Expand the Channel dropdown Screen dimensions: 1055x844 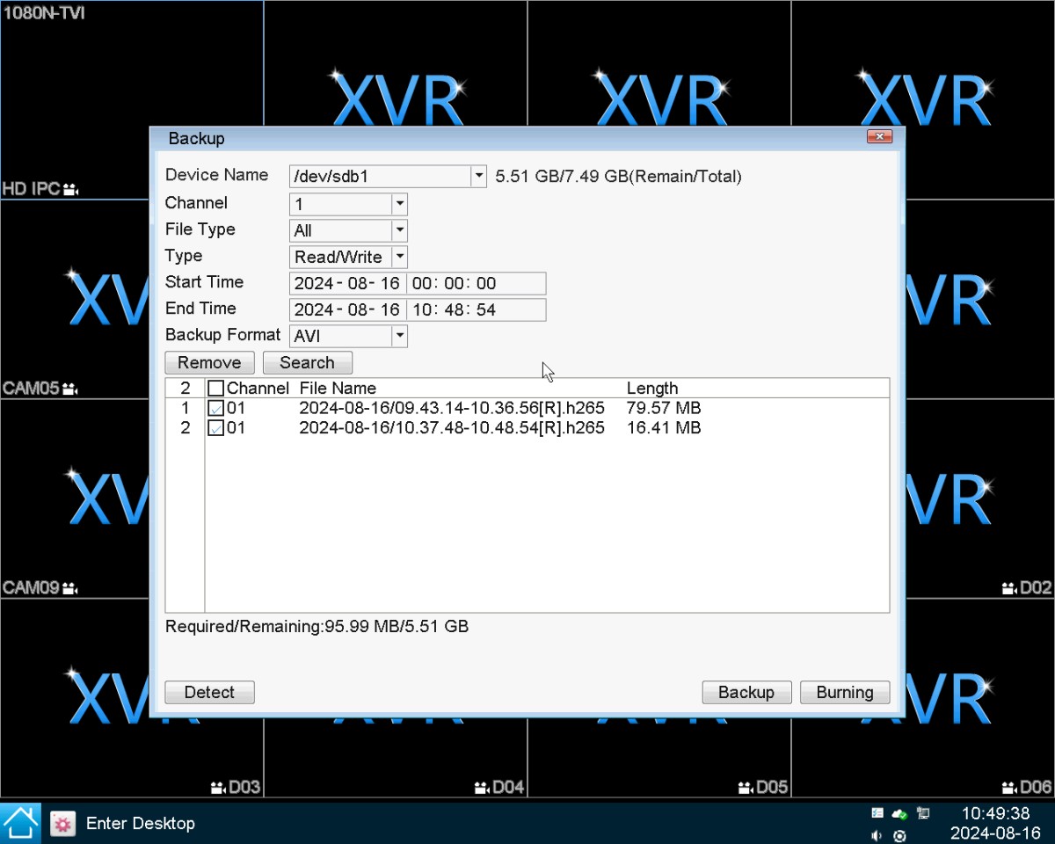click(399, 204)
